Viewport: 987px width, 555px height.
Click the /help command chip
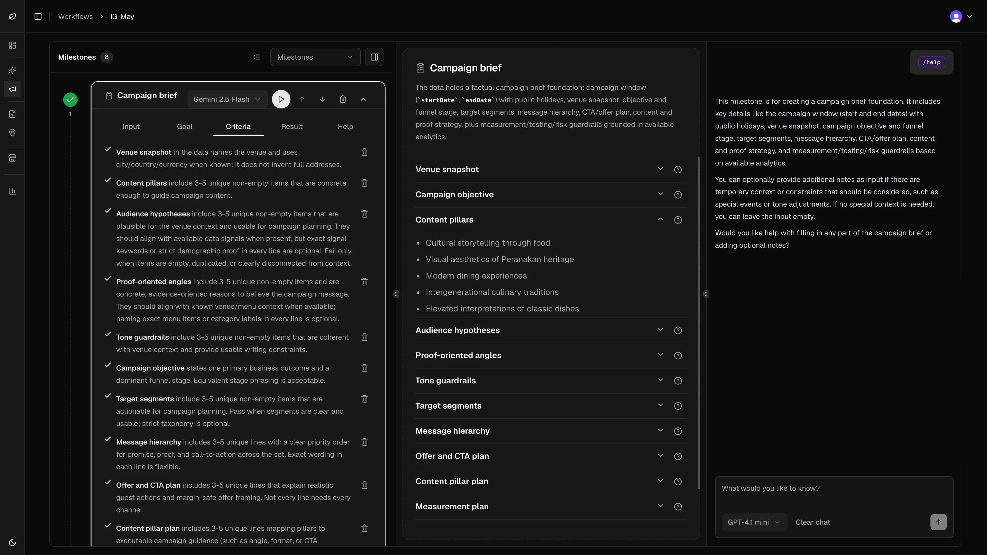coord(931,62)
